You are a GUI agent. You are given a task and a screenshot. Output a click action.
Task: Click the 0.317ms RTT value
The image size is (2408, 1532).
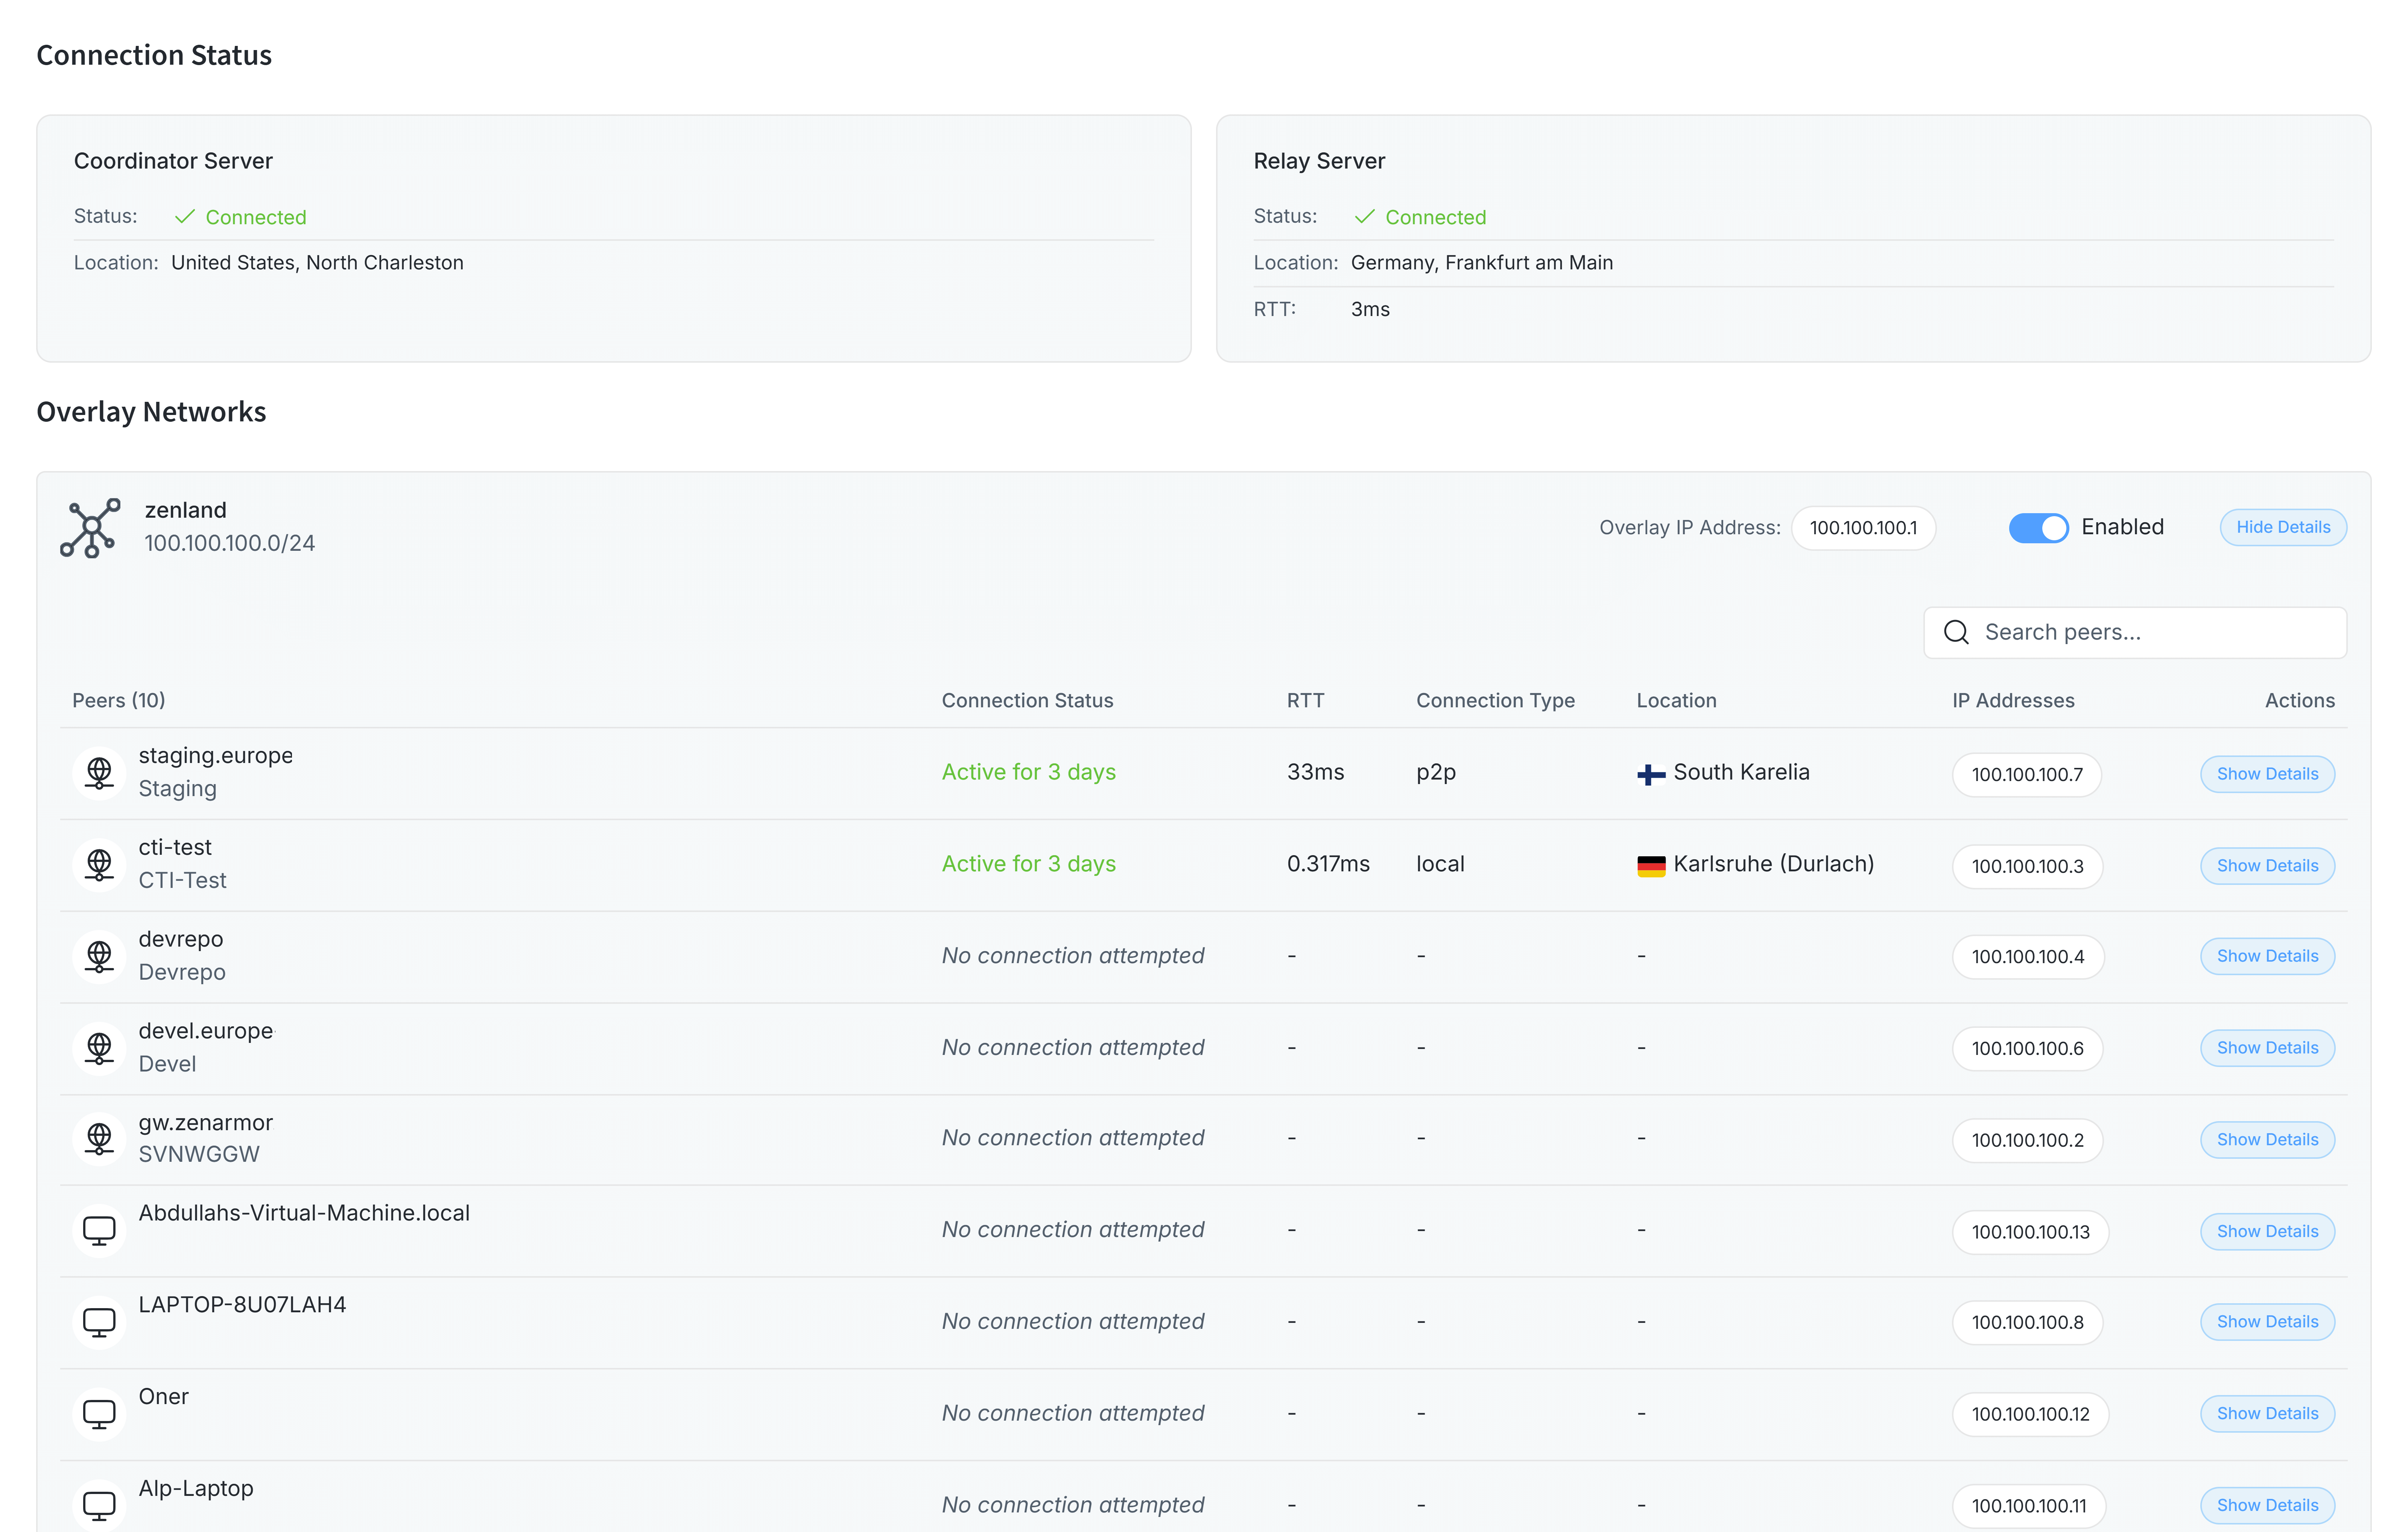coord(1328,864)
